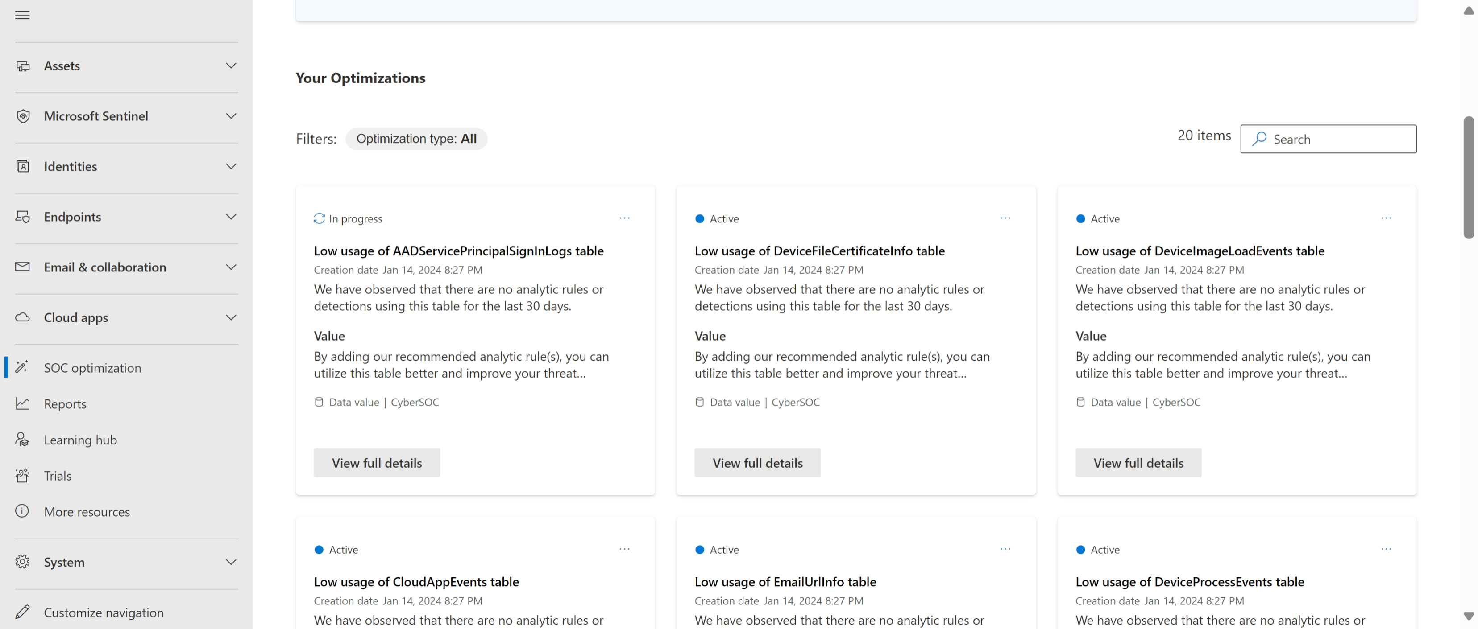View full details of DeviceFileCertificateInfo optimization
1478x629 pixels.
coord(757,463)
